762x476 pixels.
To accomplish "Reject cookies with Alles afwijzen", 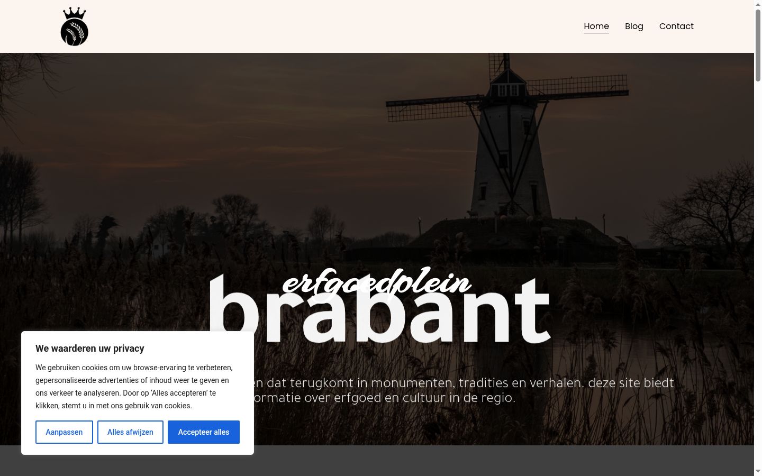I will pos(130,432).
